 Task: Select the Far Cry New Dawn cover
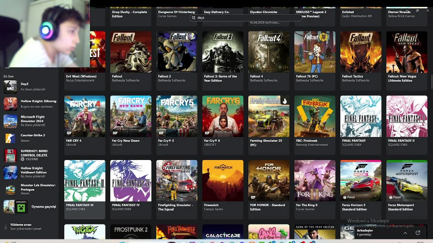[x=131, y=116]
